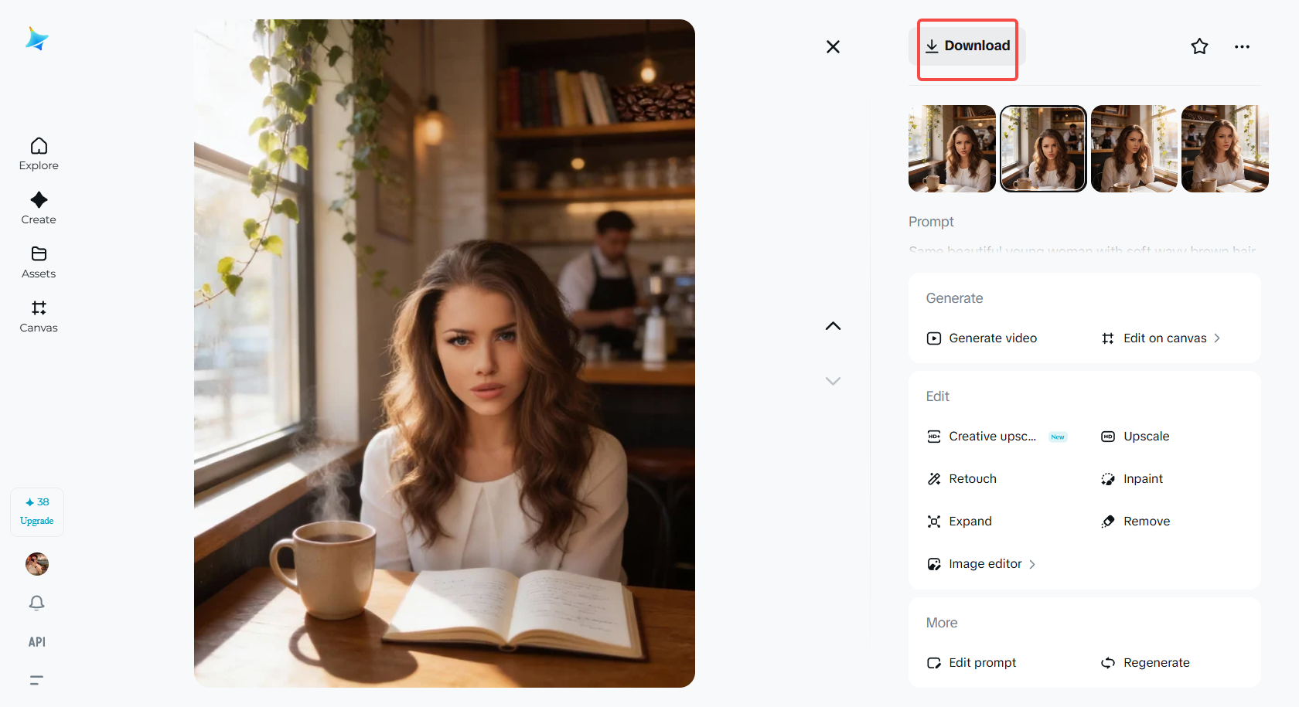Open the Create section
The image size is (1299, 707).
point(38,207)
